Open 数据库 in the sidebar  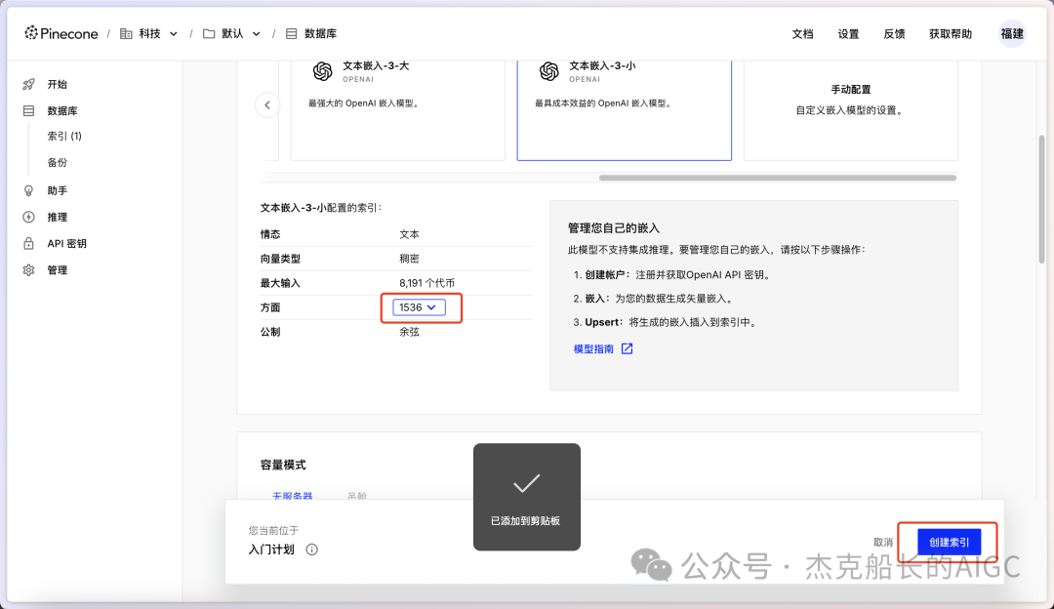click(x=61, y=110)
